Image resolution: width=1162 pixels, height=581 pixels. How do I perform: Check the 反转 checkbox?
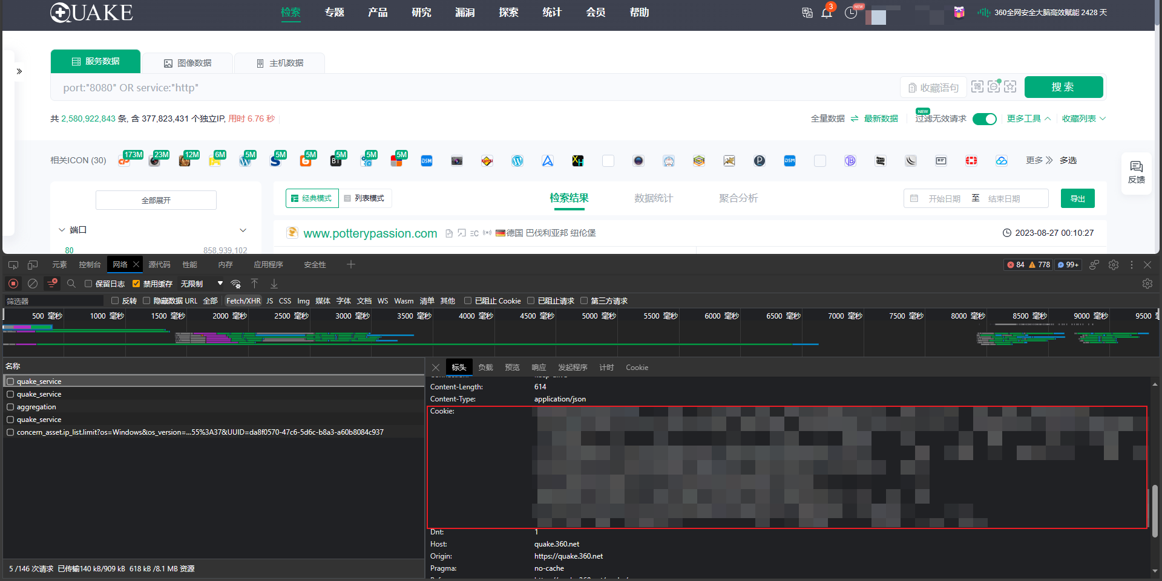(115, 300)
